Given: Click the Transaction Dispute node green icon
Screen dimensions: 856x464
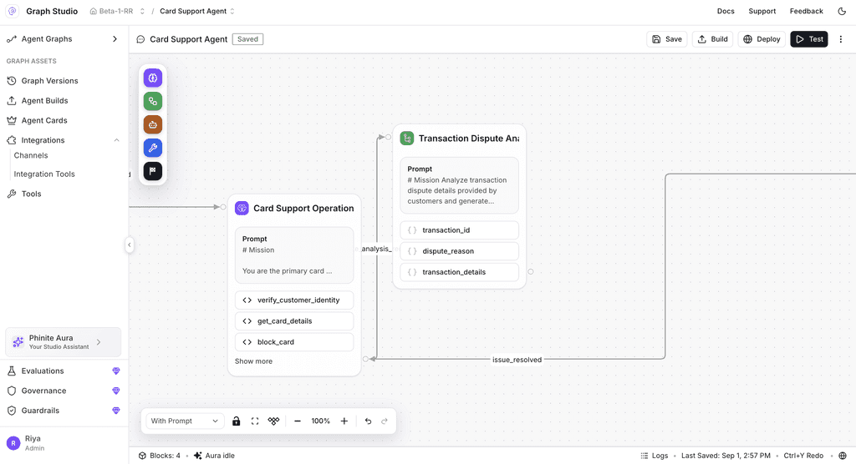Looking at the screenshot, I should click(x=407, y=139).
